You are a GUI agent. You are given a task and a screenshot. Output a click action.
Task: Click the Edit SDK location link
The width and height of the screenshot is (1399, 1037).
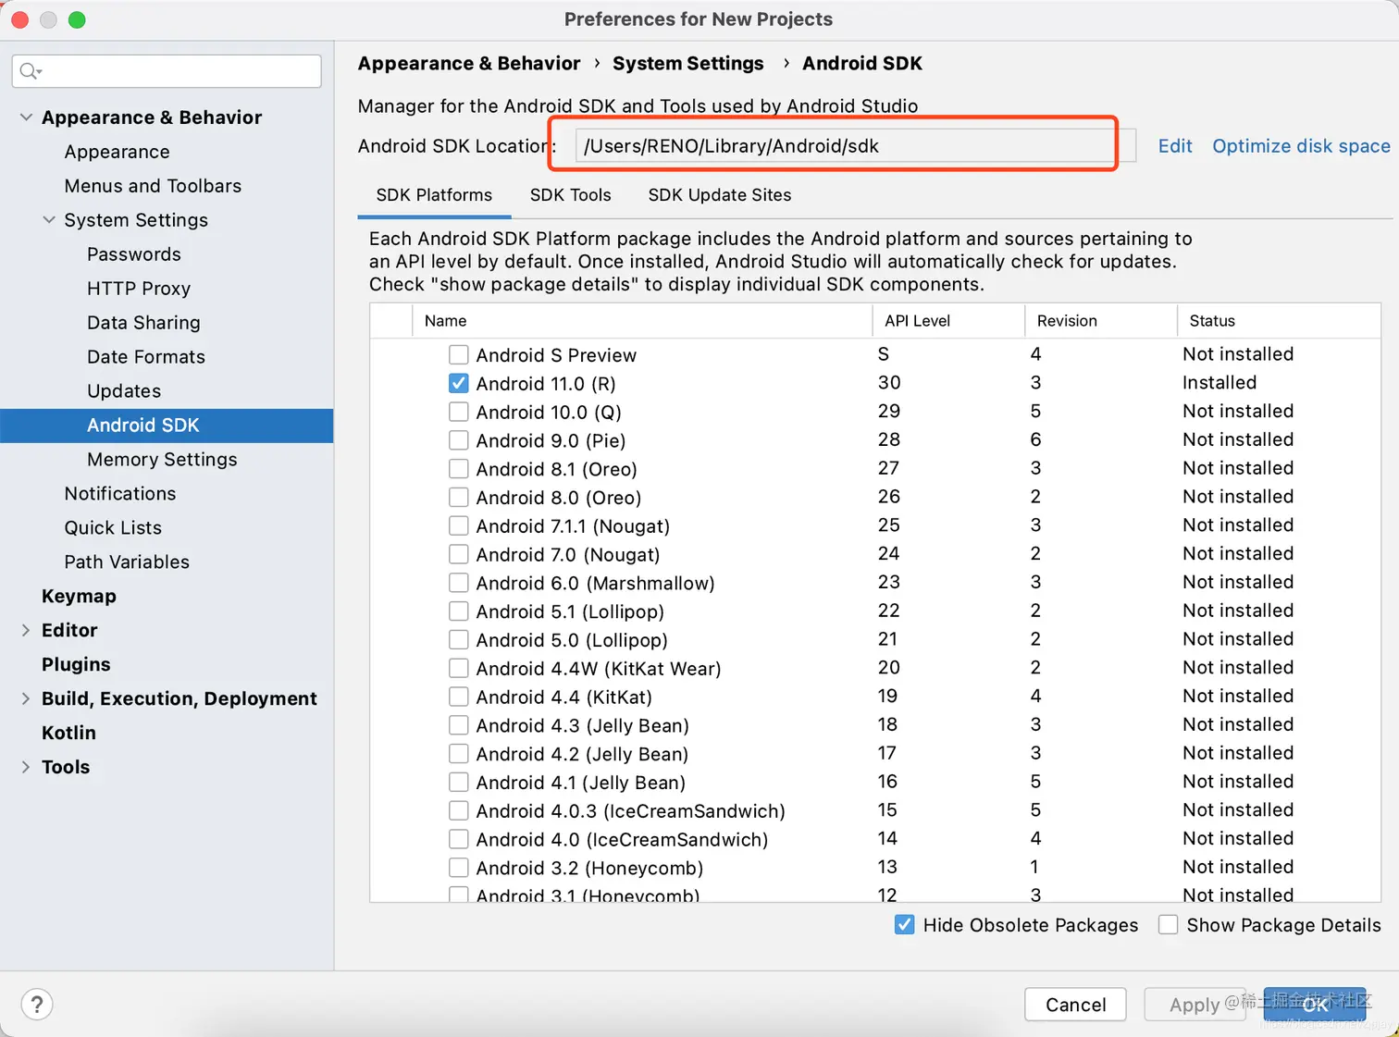pos(1175,146)
